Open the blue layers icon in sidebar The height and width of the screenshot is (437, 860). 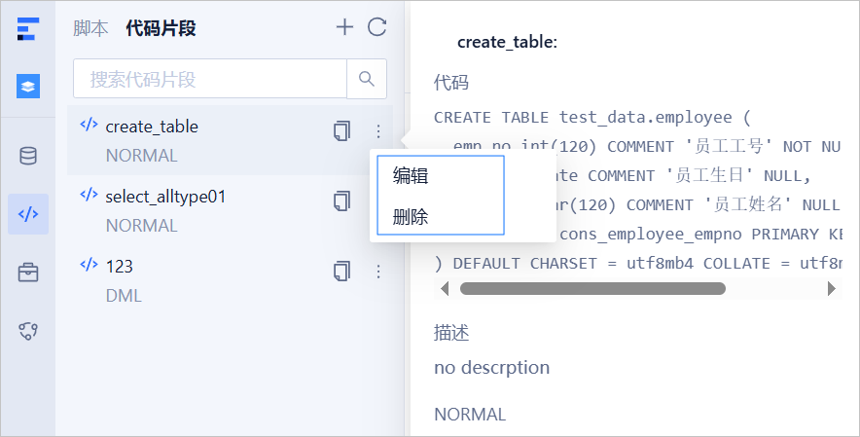(28, 87)
